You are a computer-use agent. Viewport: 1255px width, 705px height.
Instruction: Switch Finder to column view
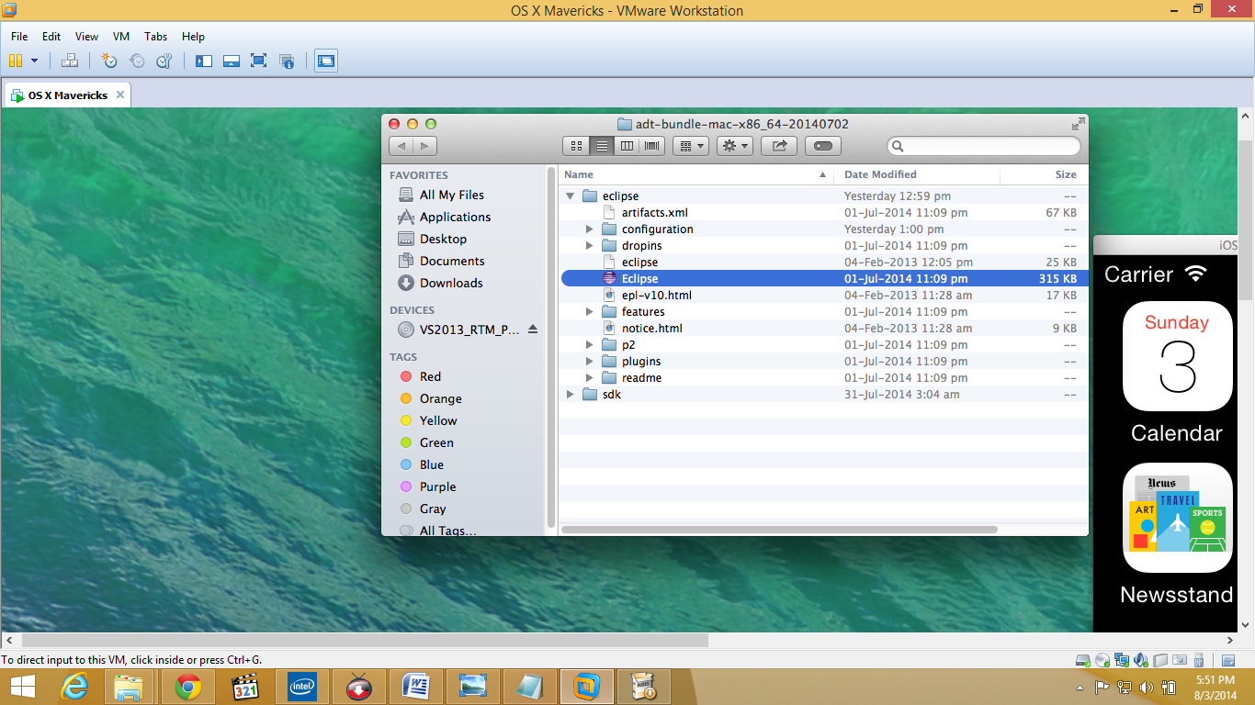click(x=627, y=146)
